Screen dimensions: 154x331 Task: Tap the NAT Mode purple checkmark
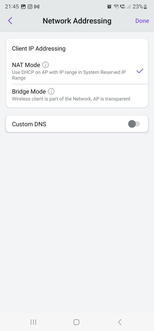pyautogui.click(x=140, y=71)
